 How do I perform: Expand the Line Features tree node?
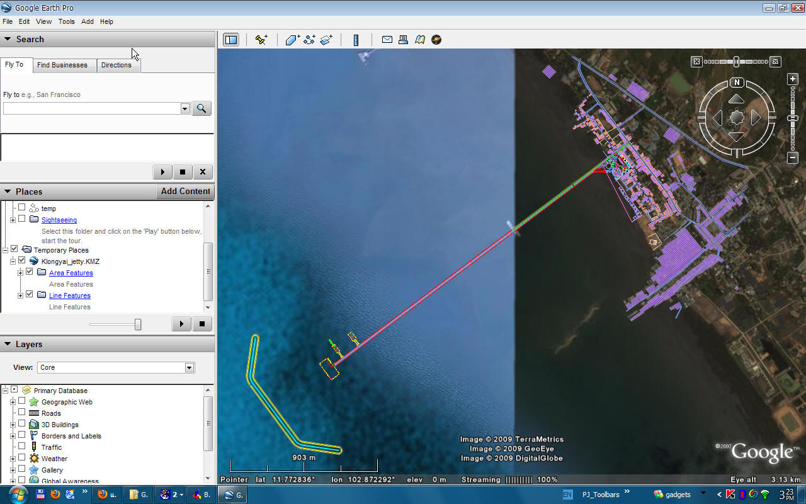pyautogui.click(x=20, y=295)
